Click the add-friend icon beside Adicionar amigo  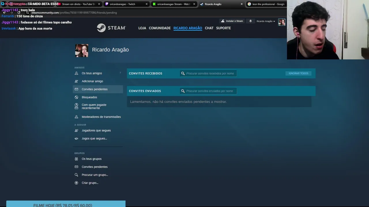point(76,81)
